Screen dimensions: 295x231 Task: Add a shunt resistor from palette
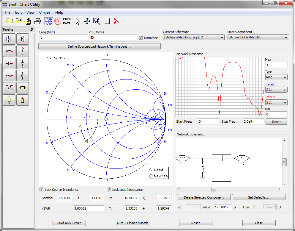click(x=23, y=76)
